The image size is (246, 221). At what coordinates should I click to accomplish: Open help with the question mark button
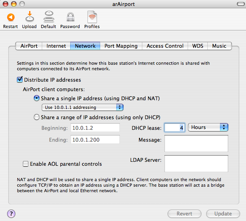[11, 214]
